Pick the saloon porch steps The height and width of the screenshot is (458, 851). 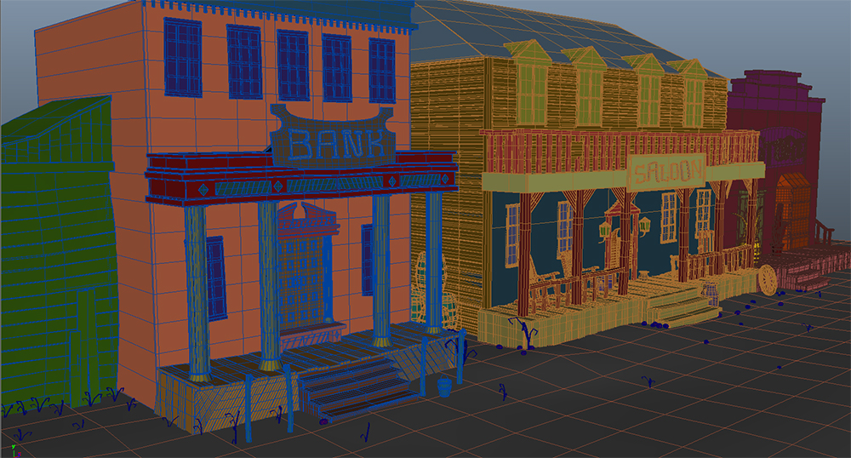[681, 309]
